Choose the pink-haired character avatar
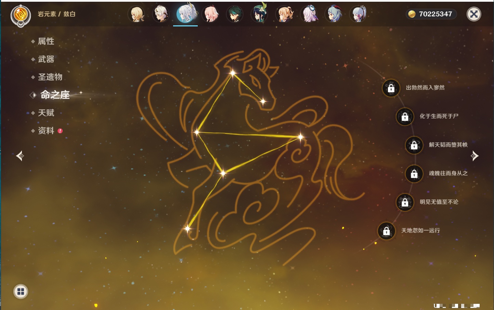Image resolution: width=494 pixels, height=310 pixels. (210, 14)
